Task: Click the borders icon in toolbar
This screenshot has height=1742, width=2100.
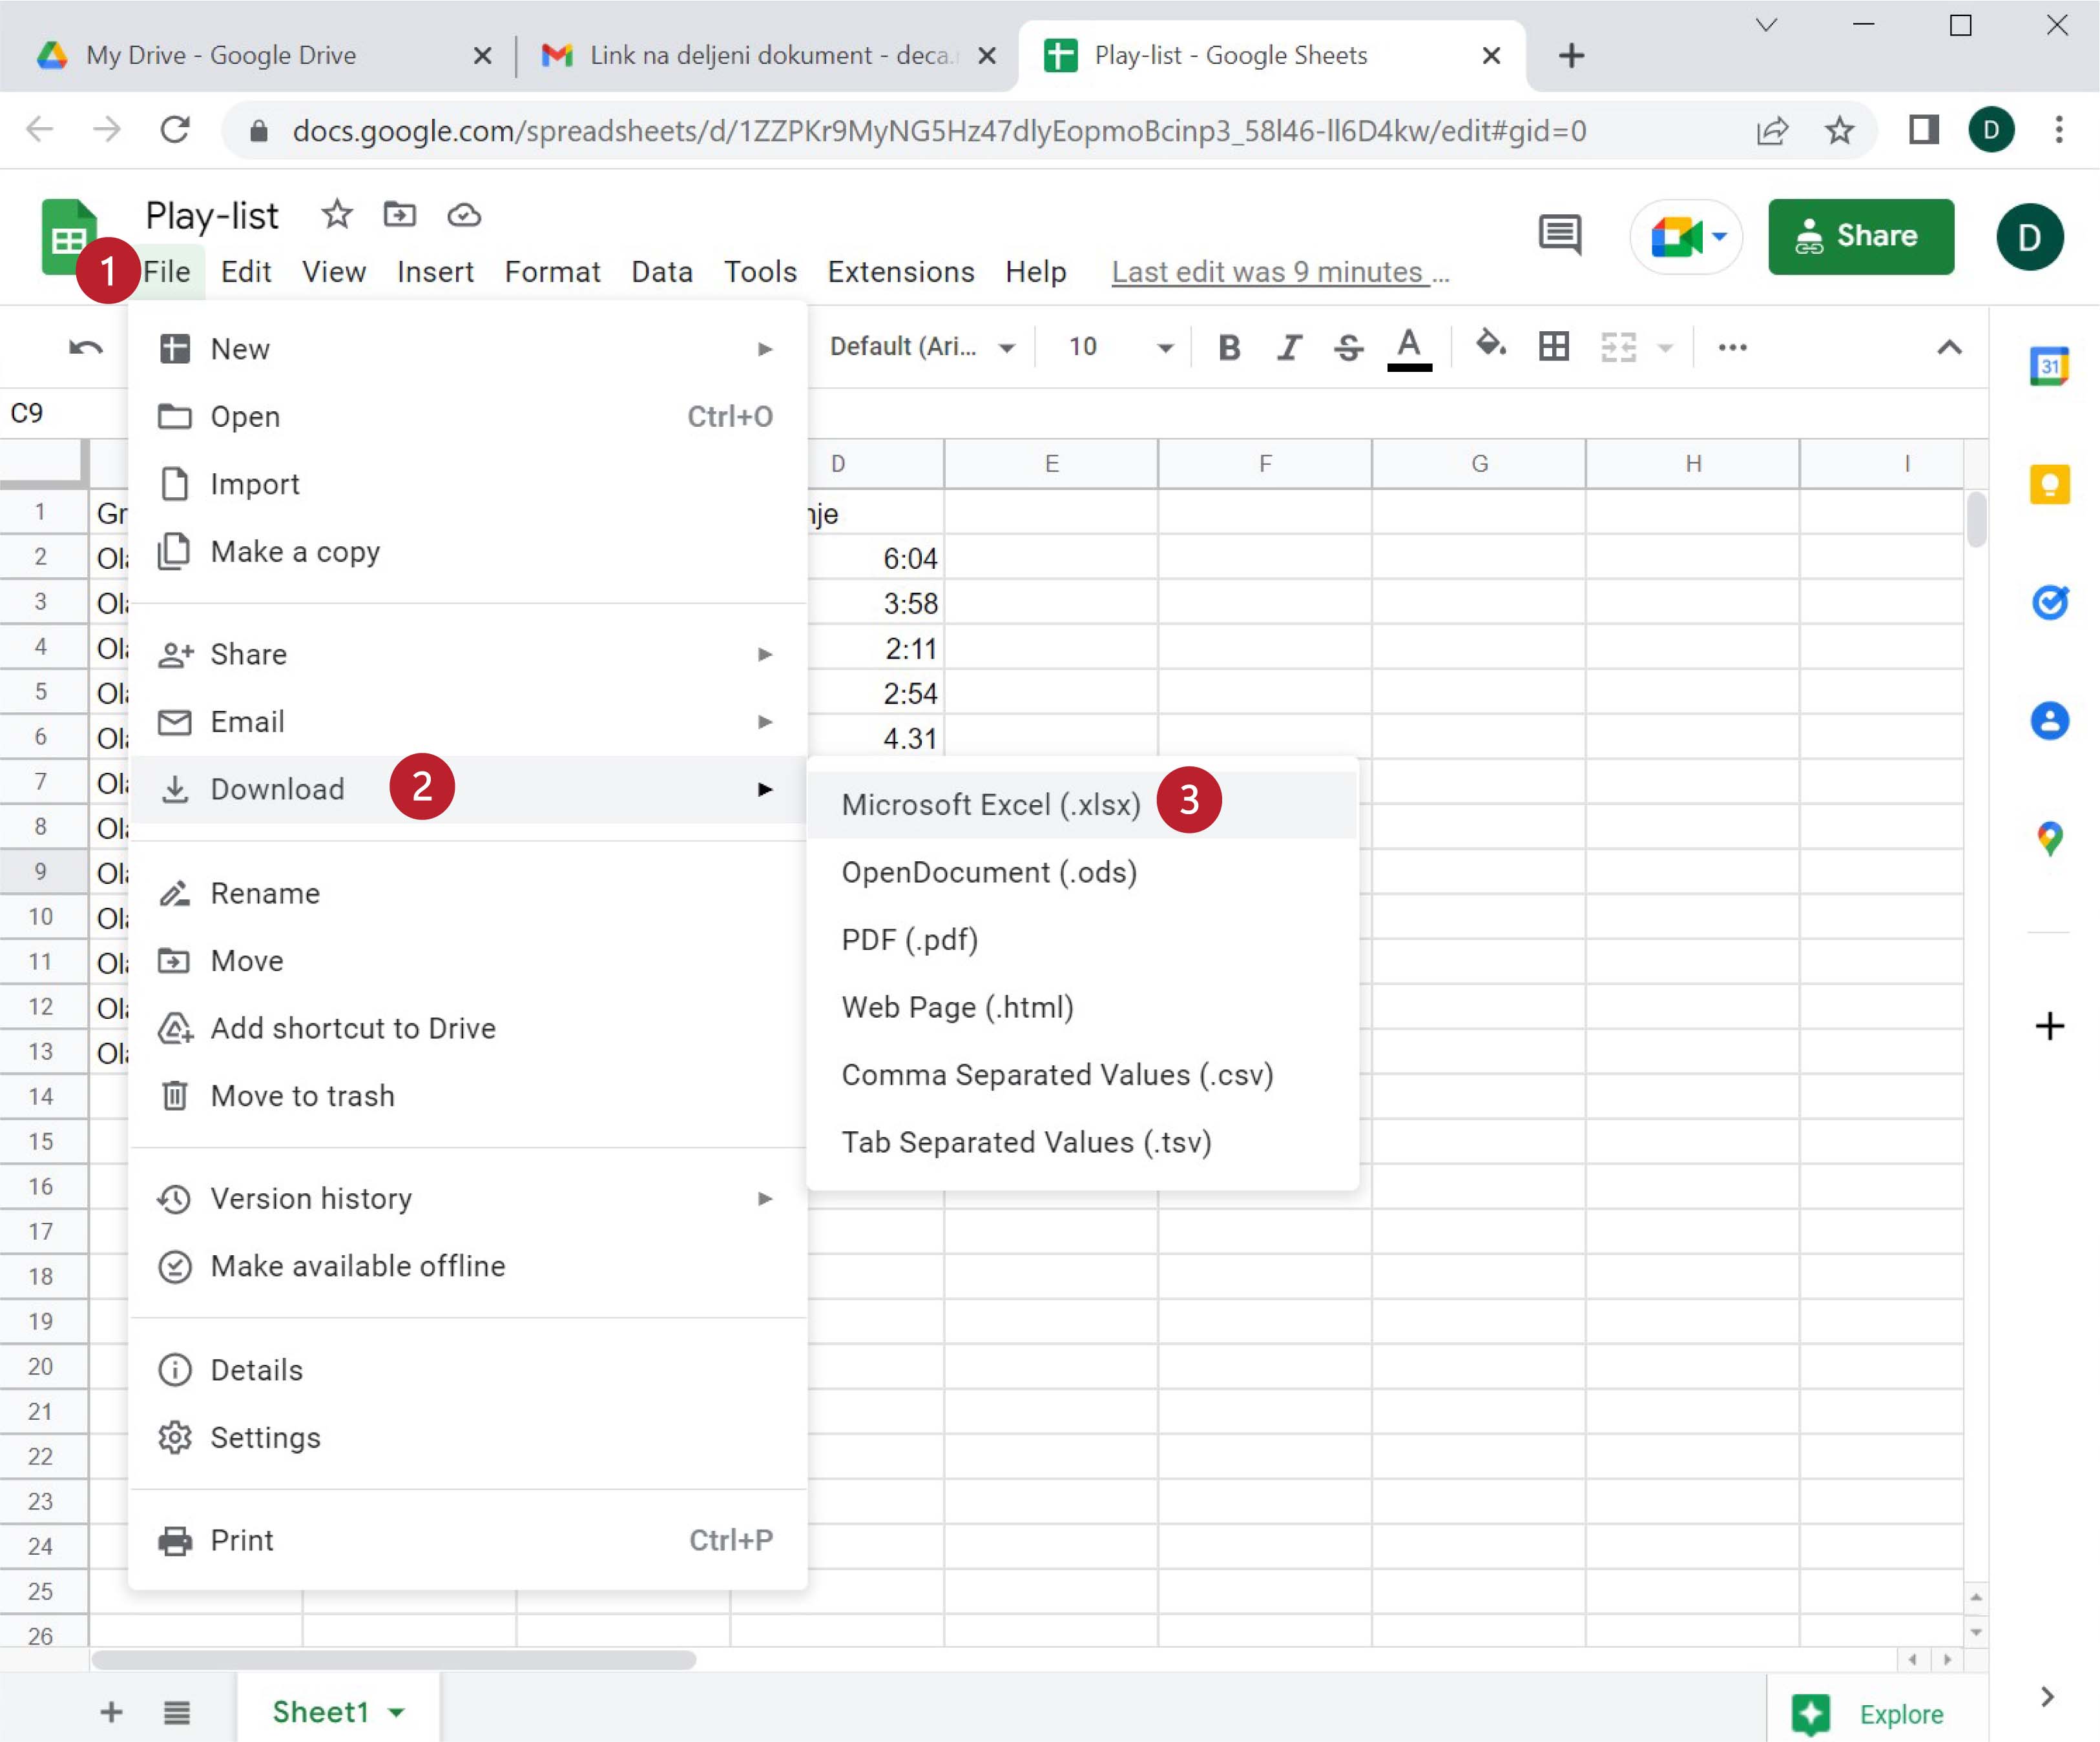Action: 1553,347
